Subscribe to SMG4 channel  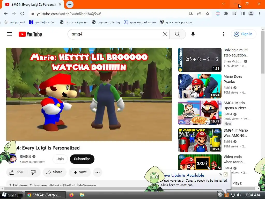[x=82, y=159]
